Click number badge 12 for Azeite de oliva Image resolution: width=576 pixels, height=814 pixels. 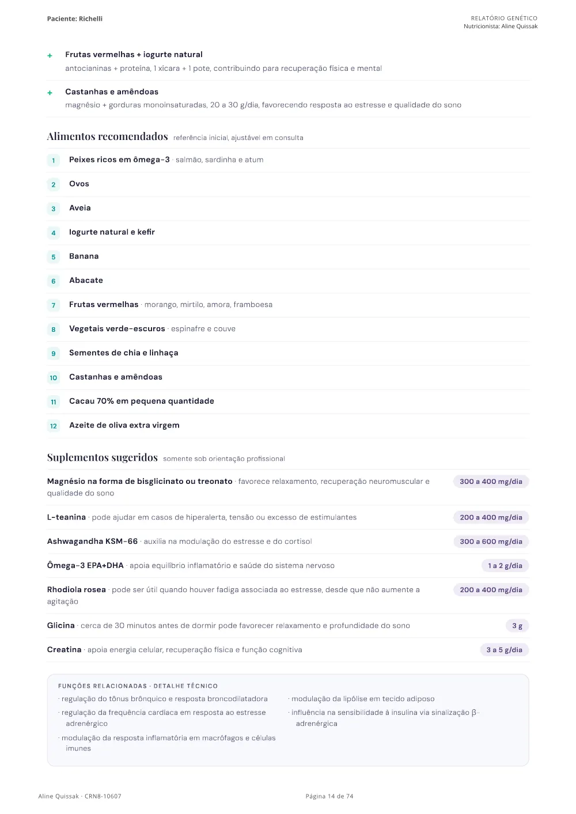pos(54,426)
